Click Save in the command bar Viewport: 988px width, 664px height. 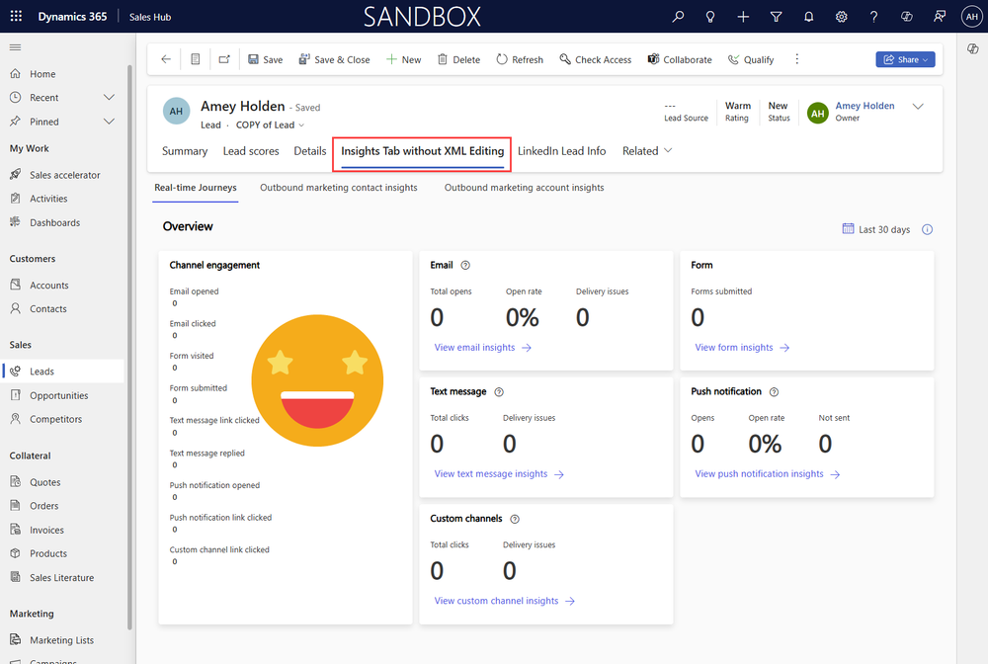[265, 59]
